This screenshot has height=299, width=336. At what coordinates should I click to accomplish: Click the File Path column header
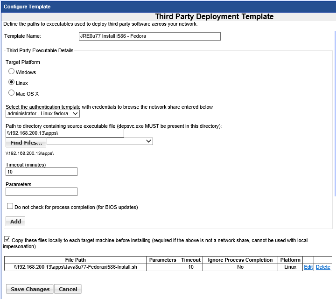75,260
